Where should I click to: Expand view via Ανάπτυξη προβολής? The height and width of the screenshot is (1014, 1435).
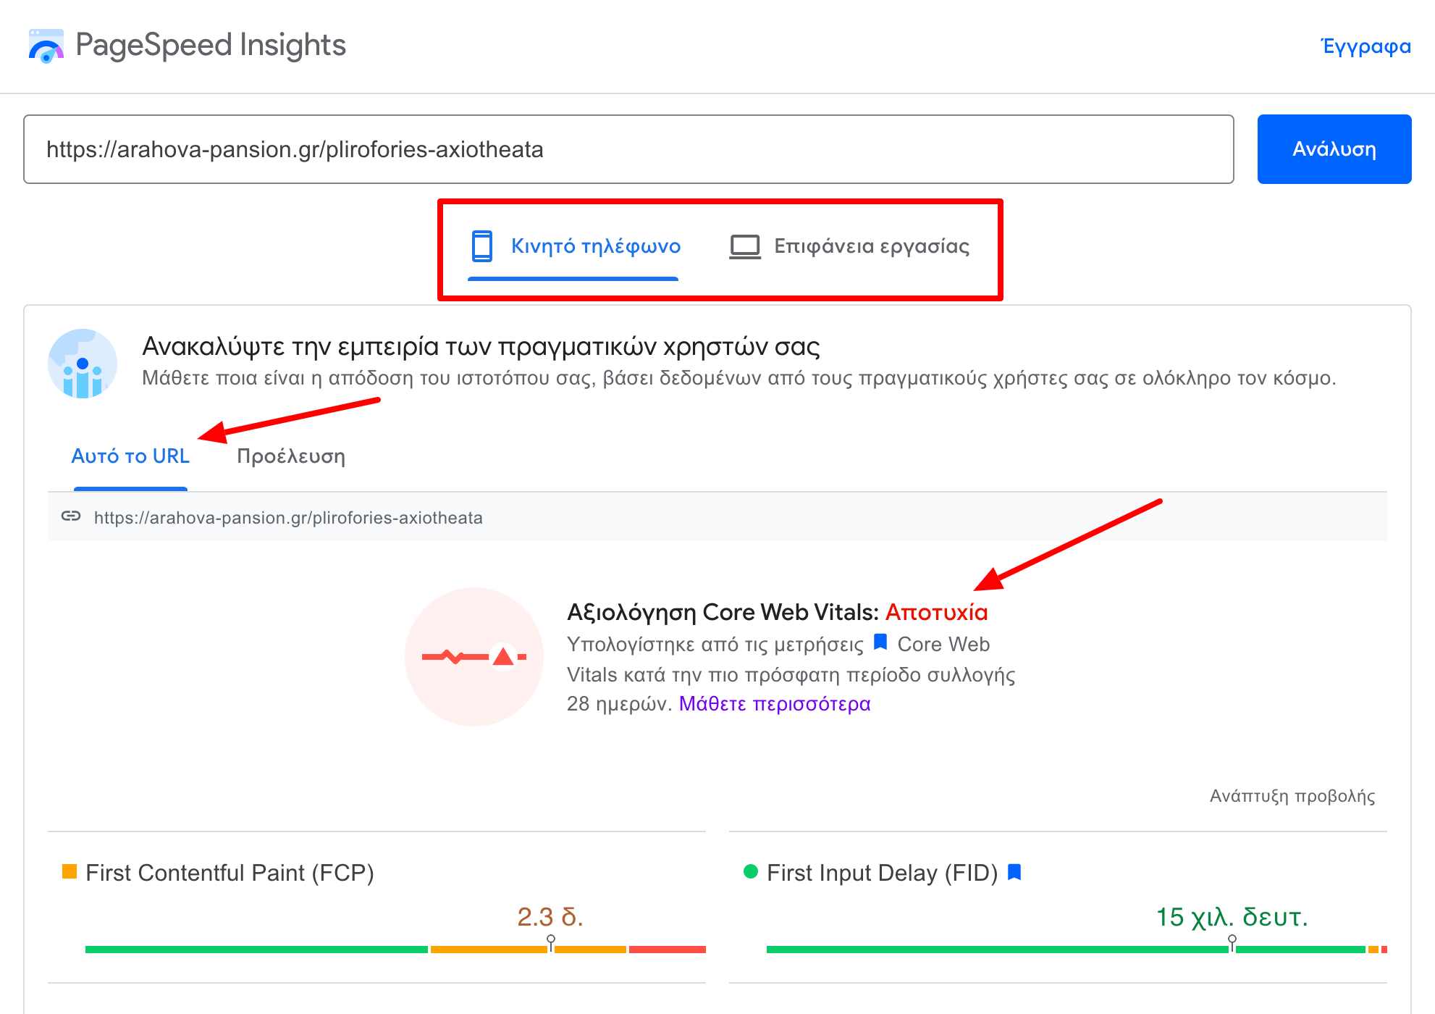pos(1292,796)
